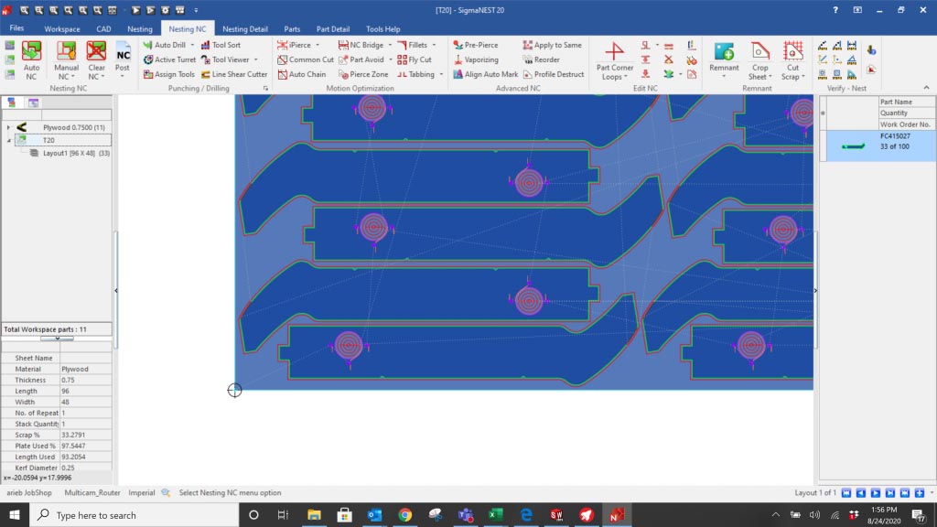Run Tool Sort

[x=221, y=45]
